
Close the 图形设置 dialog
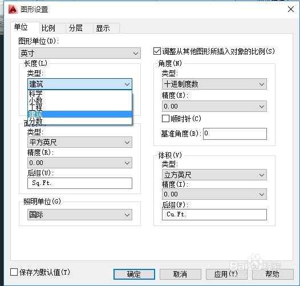point(291,9)
